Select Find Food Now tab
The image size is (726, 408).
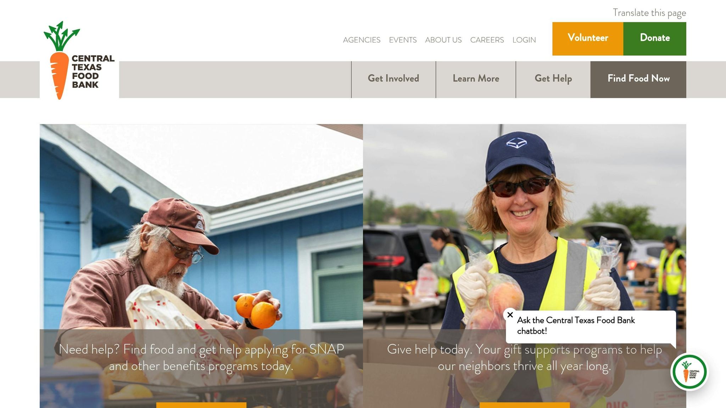point(638,79)
